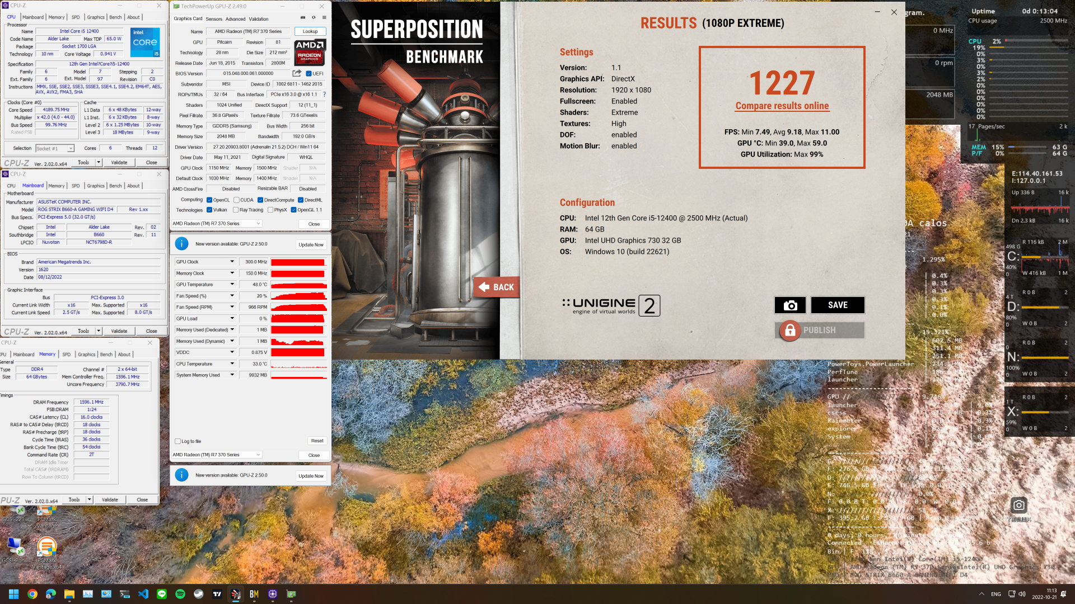
Task: Click BIOS version export share icon
Action: tap(297, 73)
